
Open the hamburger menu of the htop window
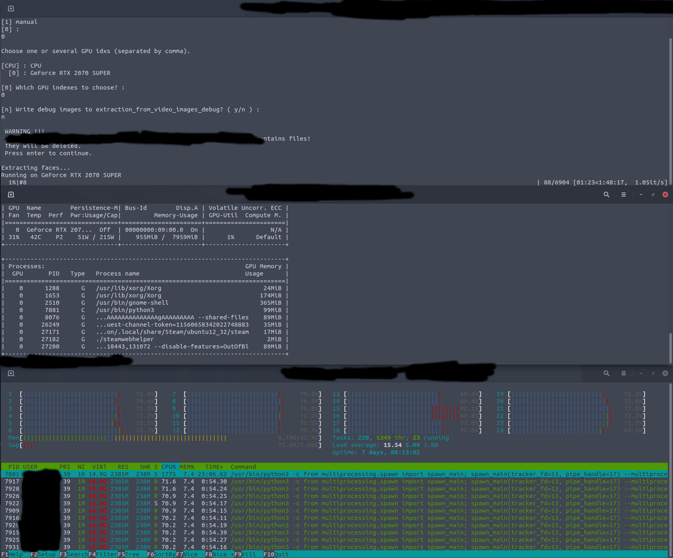pyautogui.click(x=623, y=373)
